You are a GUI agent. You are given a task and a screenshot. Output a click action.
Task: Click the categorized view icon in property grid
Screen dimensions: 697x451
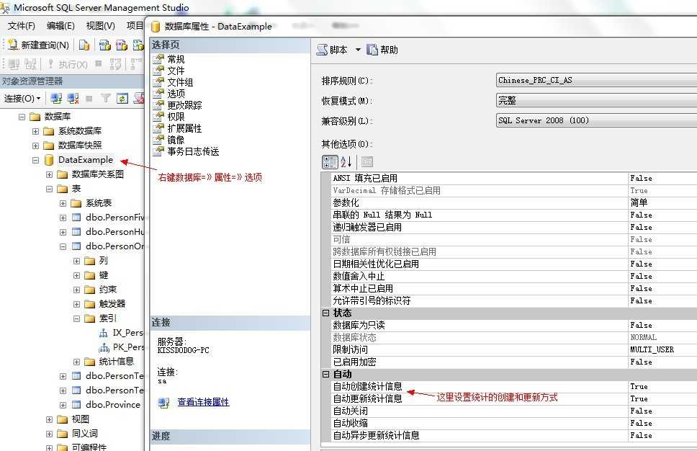click(x=330, y=162)
